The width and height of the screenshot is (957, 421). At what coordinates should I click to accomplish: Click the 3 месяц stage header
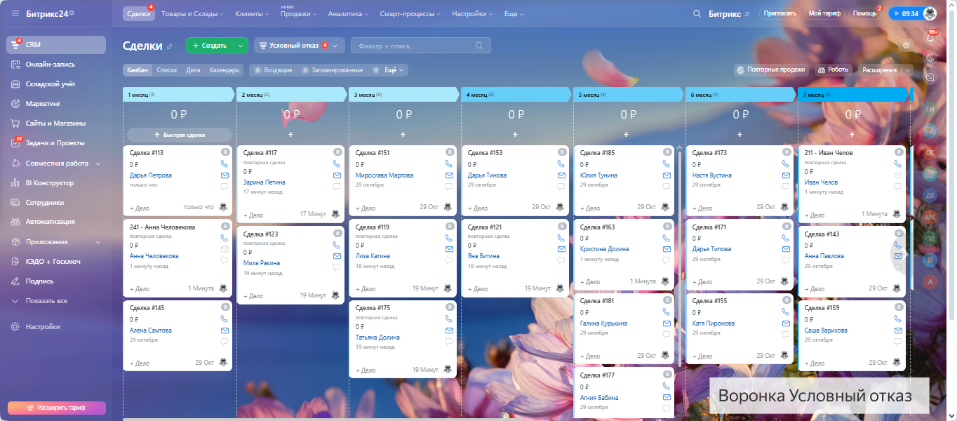click(x=403, y=95)
